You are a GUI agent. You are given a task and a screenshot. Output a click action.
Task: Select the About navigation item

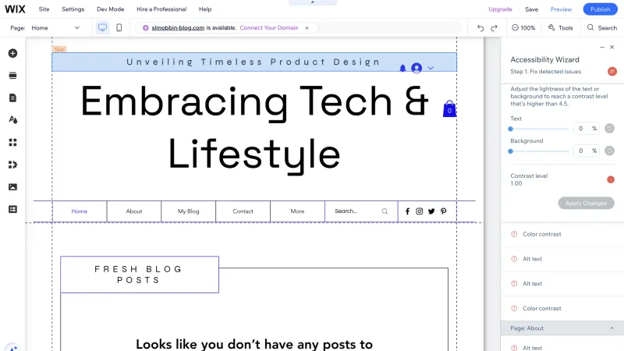pos(134,211)
